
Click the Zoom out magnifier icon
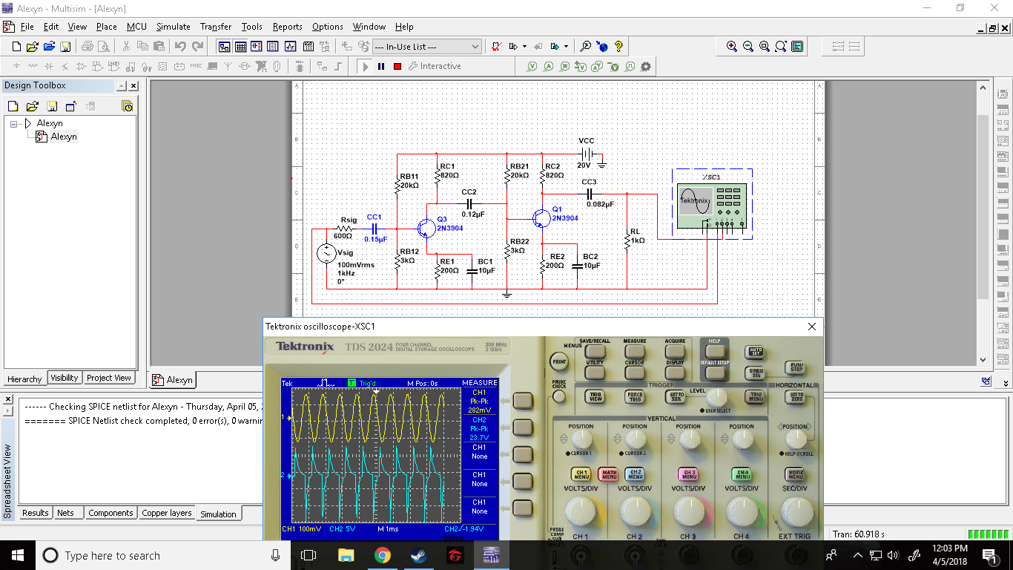[748, 46]
